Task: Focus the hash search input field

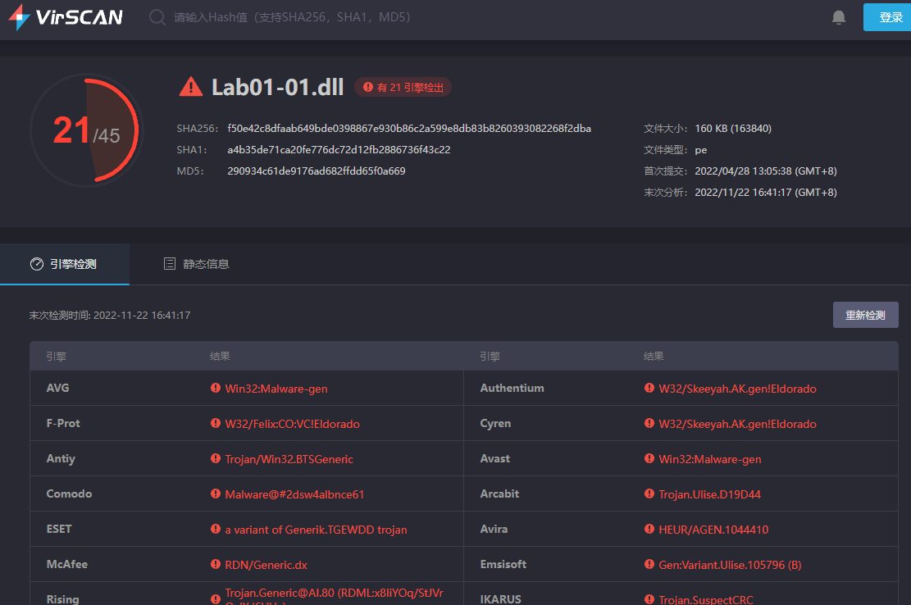Action: click(x=292, y=17)
